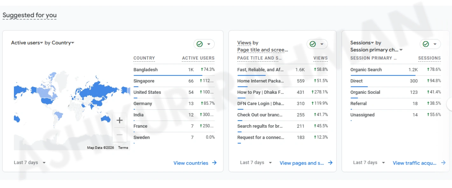
Task: Open View pages and screens link
Action: pyautogui.click(x=306, y=163)
